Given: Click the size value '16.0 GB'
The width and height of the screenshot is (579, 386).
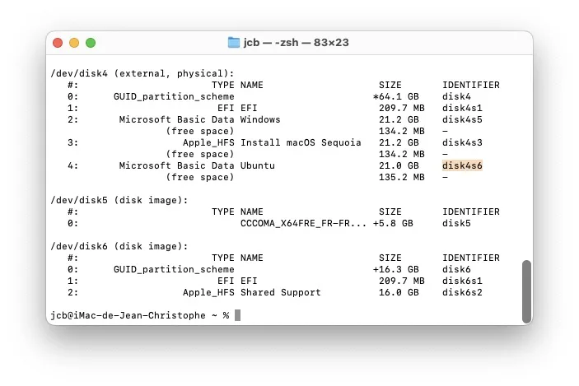Looking at the screenshot, I should pyautogui.click(x=399, y=293).
